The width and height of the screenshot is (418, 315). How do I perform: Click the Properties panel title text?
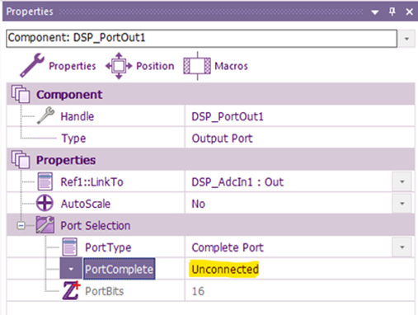[x=30, y=12]
